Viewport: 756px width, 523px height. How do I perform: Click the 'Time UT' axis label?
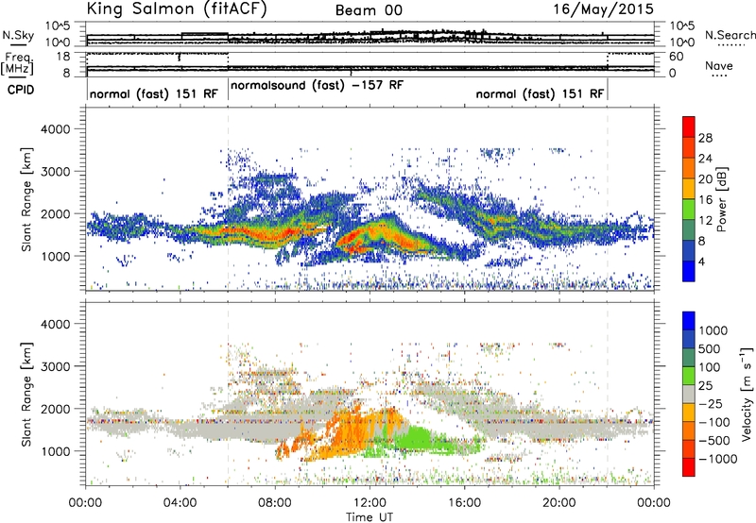(x=369, y=517)
